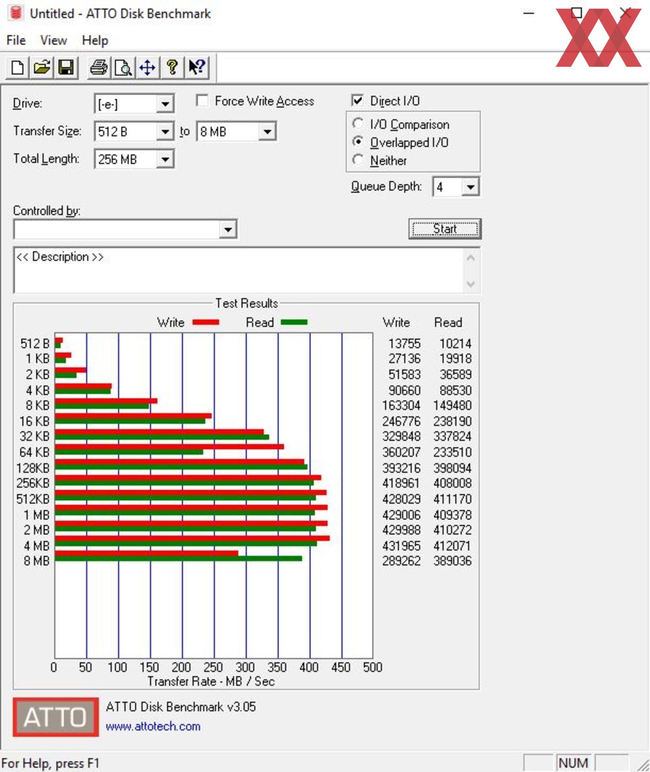Click the 32 KB read value 337824
650x772 pixels.
(x=452, y=436)
